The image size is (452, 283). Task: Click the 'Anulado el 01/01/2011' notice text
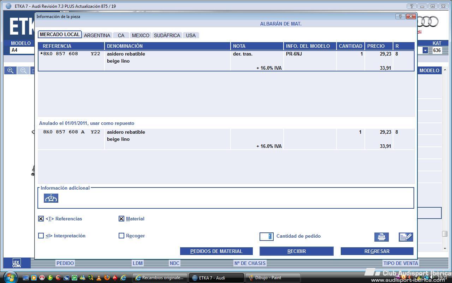87,123
